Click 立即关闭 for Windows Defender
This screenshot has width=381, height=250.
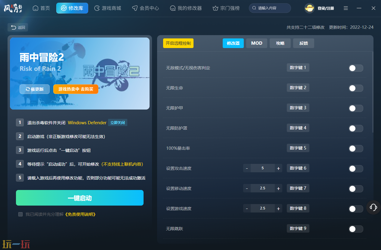click(118, 122)
